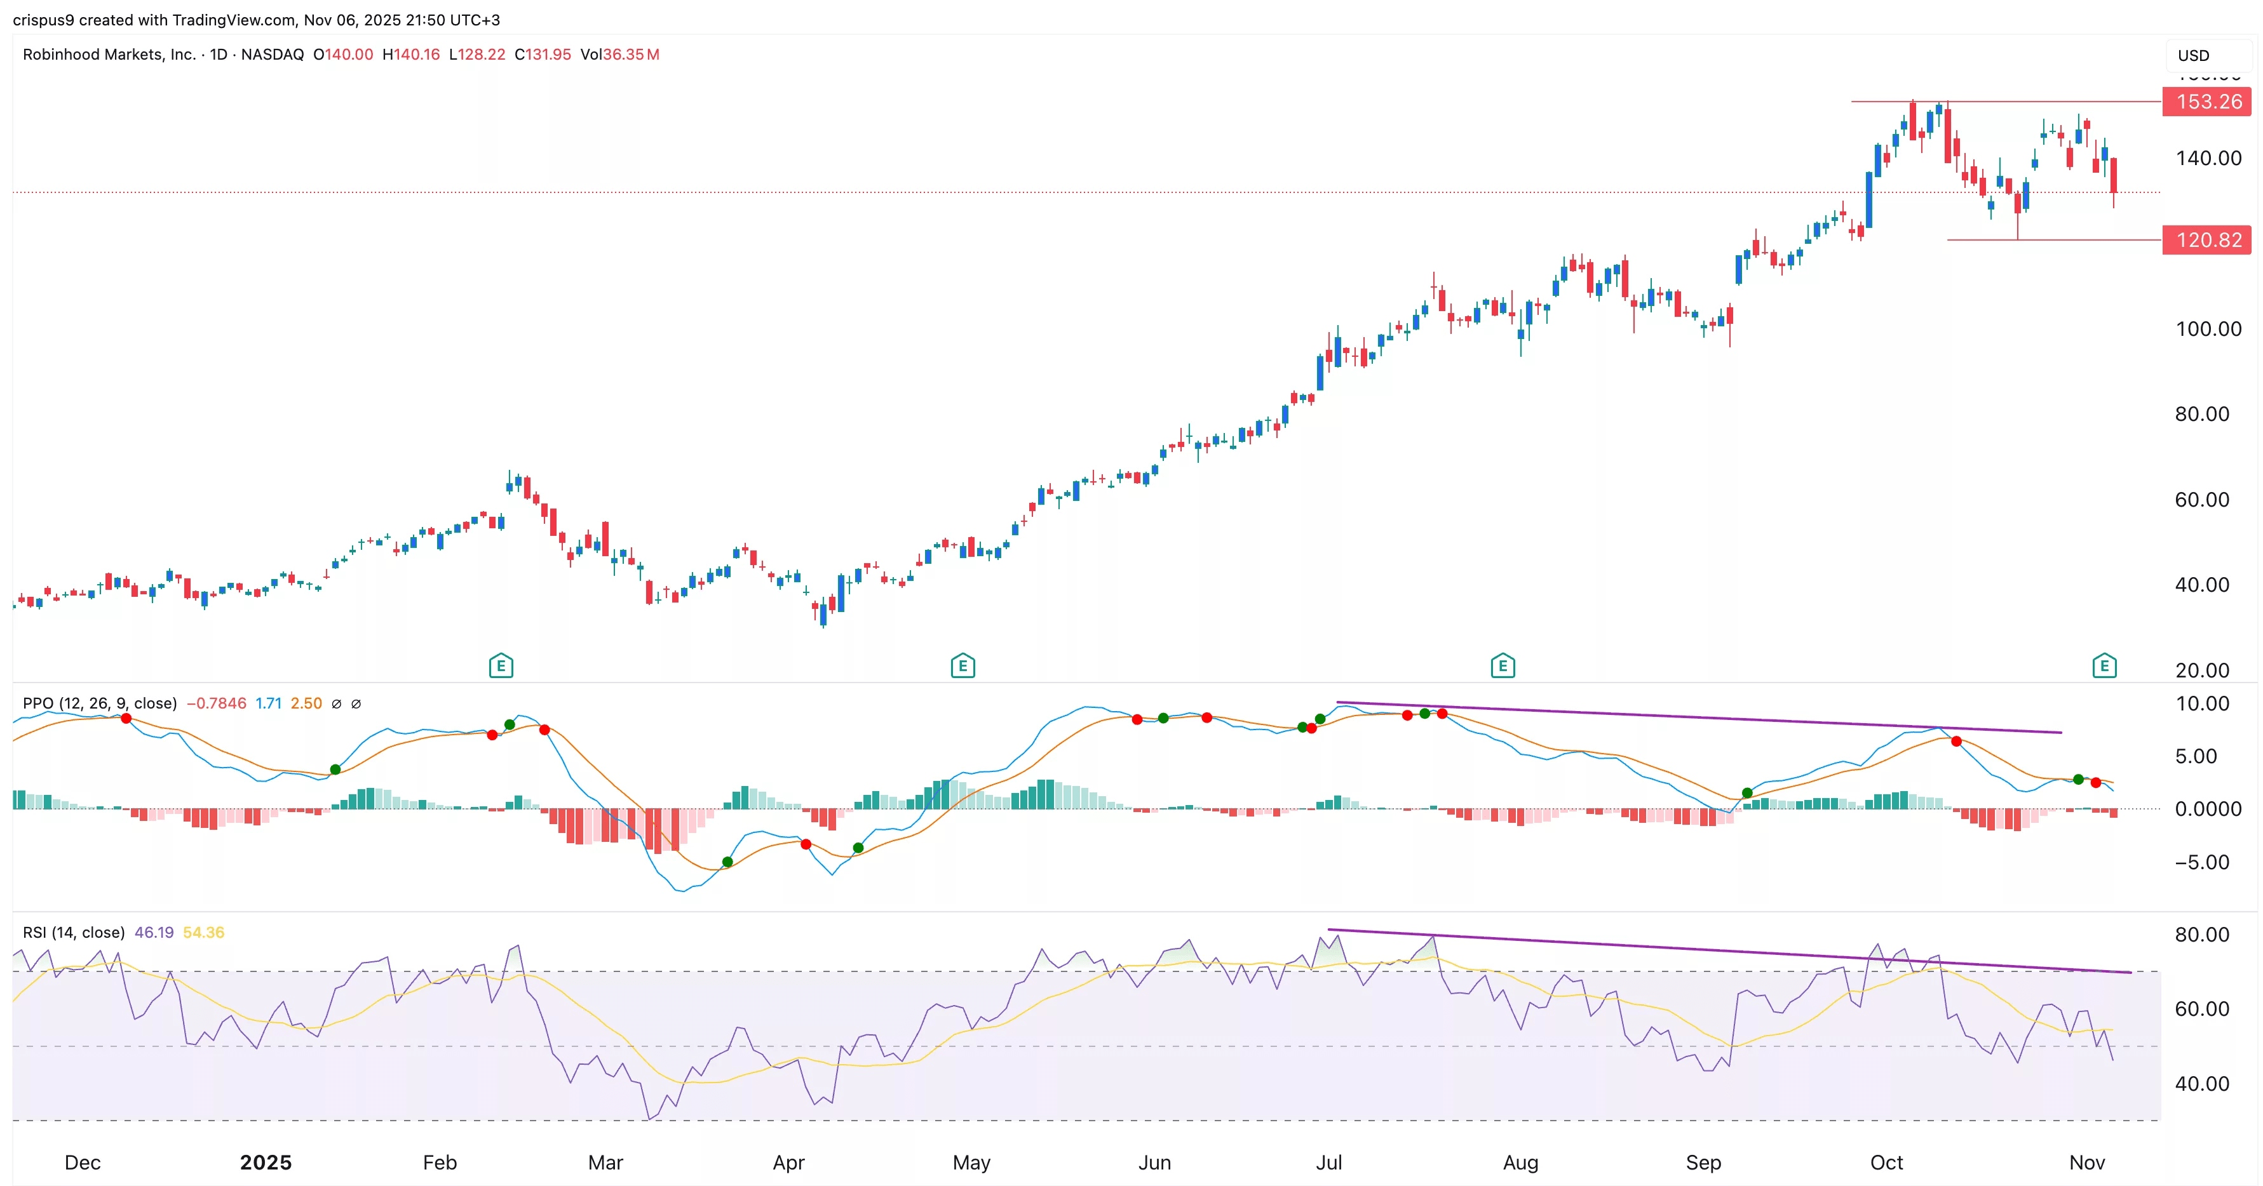Open the earnings marker near end of July
Viewport: 2263px width, 1186px height.
(1503, 665)
